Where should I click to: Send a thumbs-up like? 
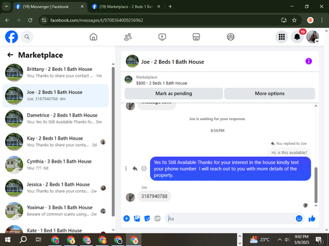pos(312,218)
